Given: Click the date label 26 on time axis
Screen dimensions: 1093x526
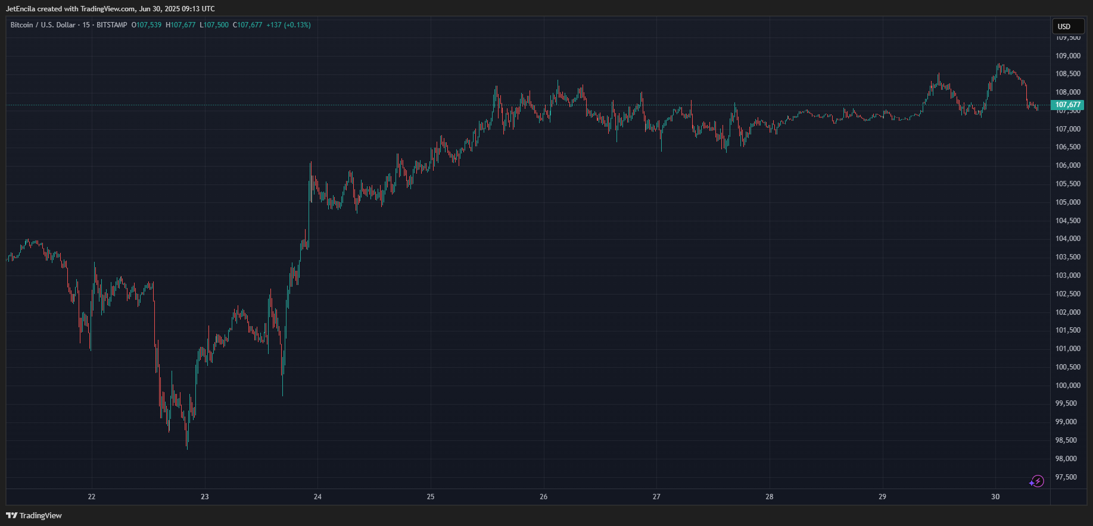Looking at the screenshot, I should tap(543, 497).
